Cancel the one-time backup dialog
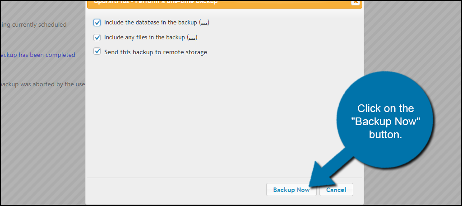Viewport: 462px width, 206px height. 336,190
